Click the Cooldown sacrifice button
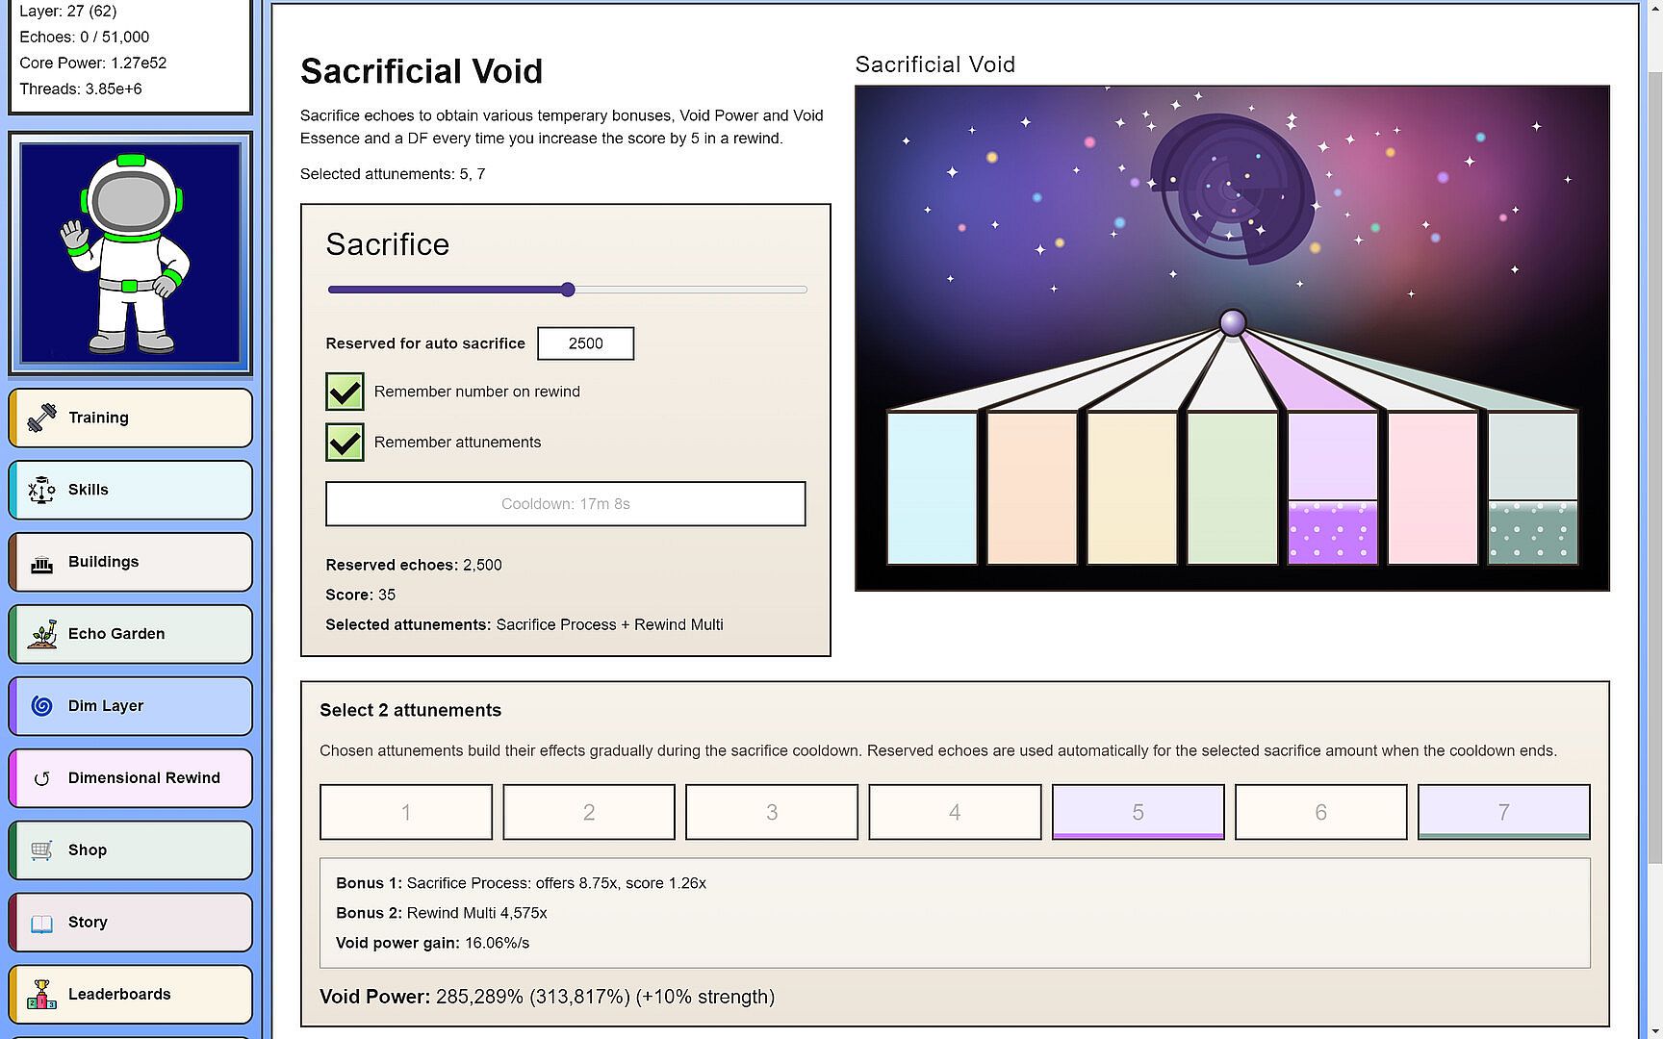The width and height of the screenshot is (1663, 1039). (x=566, y=504)
